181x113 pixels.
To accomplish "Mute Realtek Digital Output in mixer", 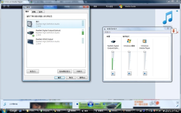I will (x=113, y=73).
